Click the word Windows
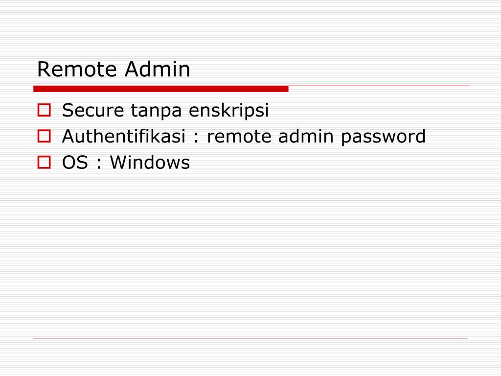This screenshot has width=501, height=376. tap(150, 162)
